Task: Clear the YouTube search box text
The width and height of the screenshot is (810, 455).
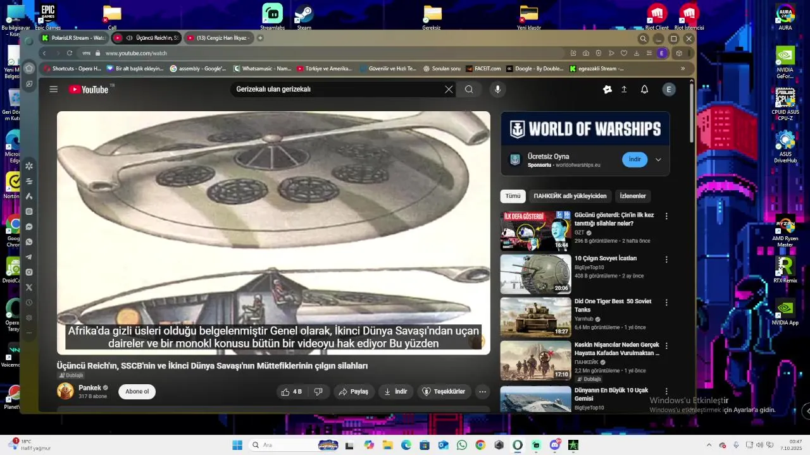Action: pyautogui.click(x=449, y=90)
